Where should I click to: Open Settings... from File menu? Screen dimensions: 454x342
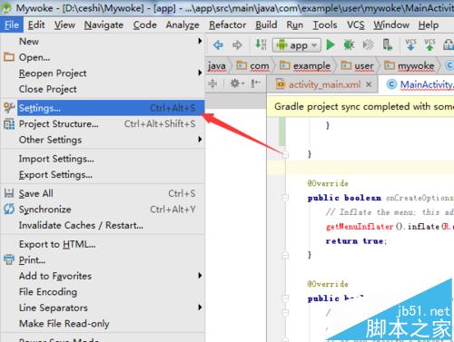pyautogui.click(x=103, y=108)
